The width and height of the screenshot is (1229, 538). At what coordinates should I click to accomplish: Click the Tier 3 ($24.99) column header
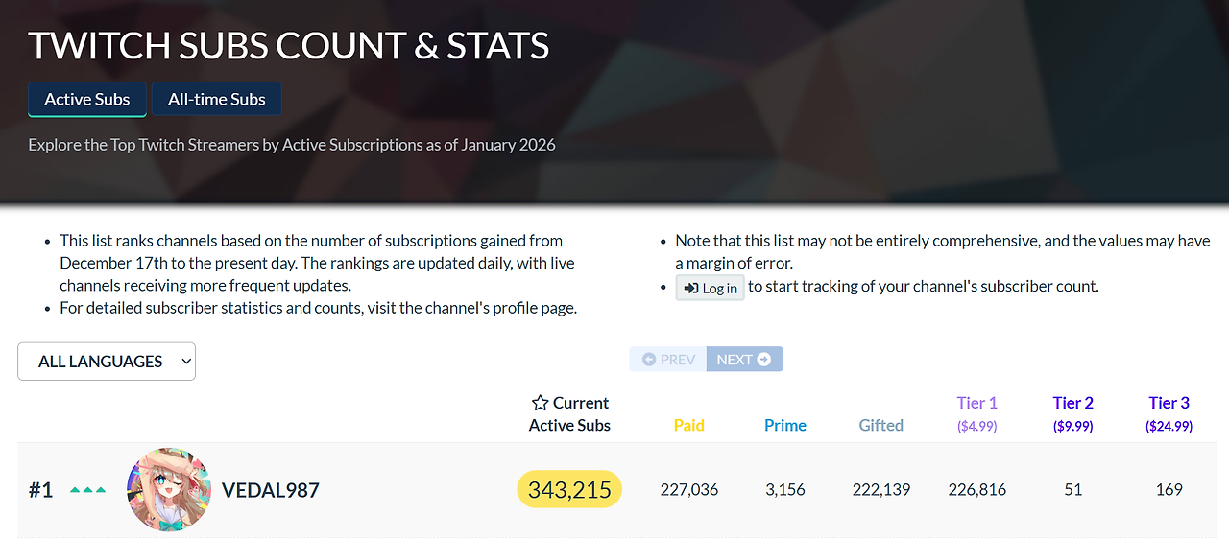click(x=1169, y=413)
